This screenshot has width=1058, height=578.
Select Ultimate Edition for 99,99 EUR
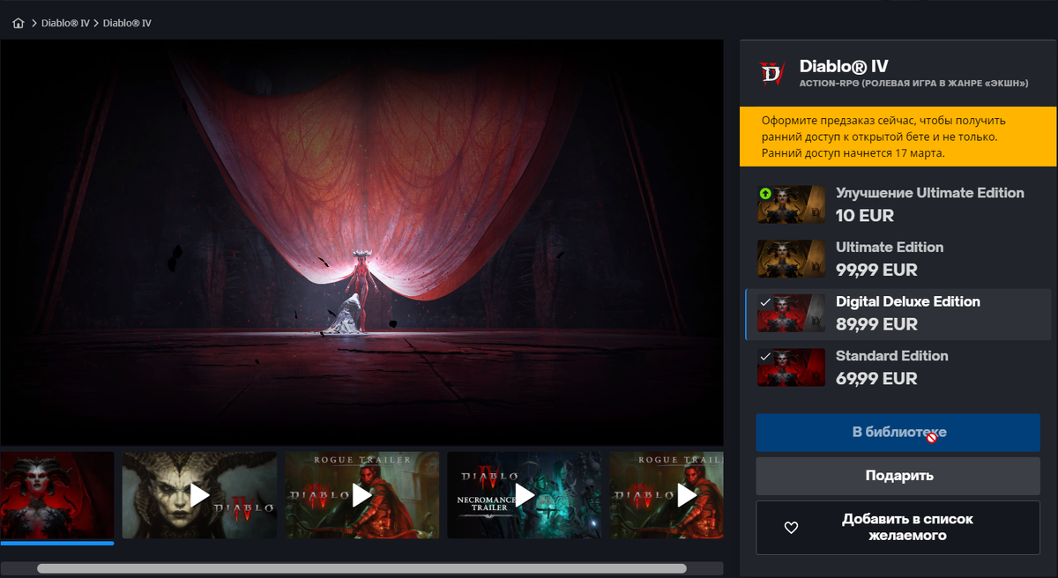[898, 259]
